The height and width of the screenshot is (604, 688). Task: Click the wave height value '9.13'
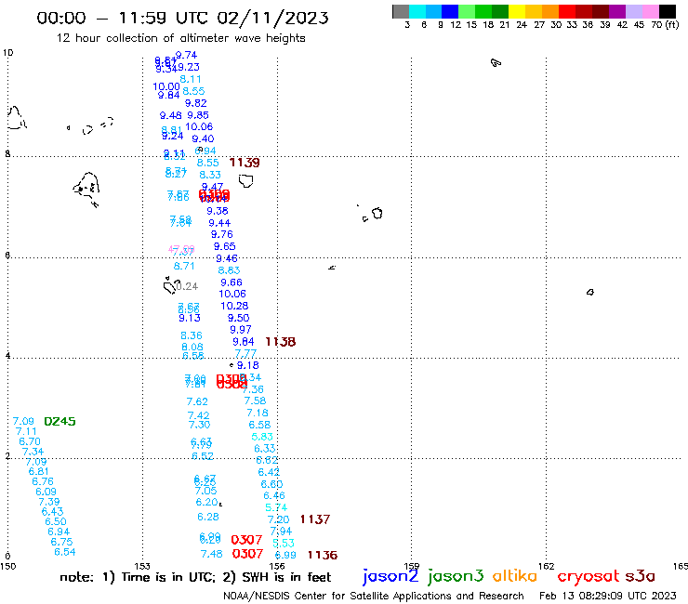tap(189, 318)
